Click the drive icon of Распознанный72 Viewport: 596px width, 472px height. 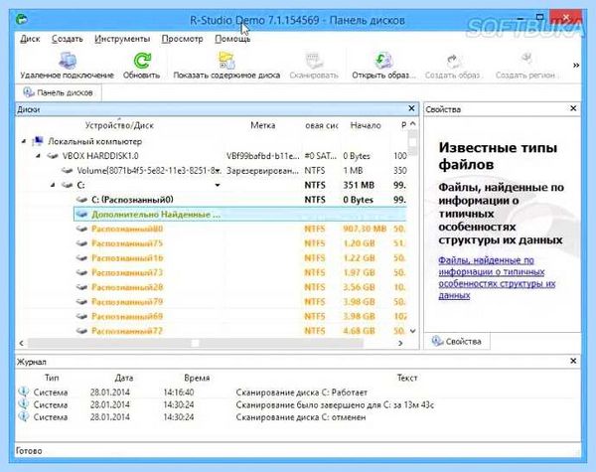pos(81,331)
